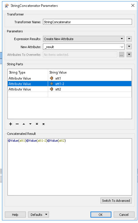Viewport: 138px width, 223px height.
Task: Select the att1-2 Attribute Value row
Action: 70,84
